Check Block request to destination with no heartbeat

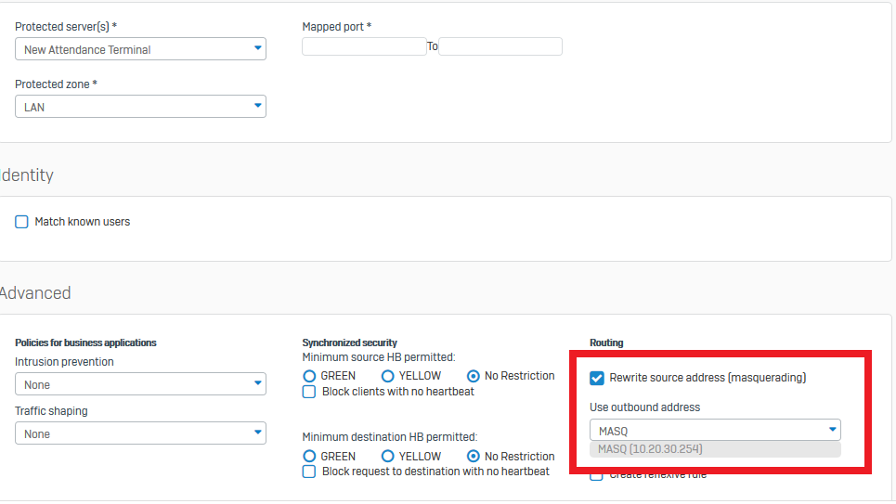pyautogui.click(x=310, y=472)
